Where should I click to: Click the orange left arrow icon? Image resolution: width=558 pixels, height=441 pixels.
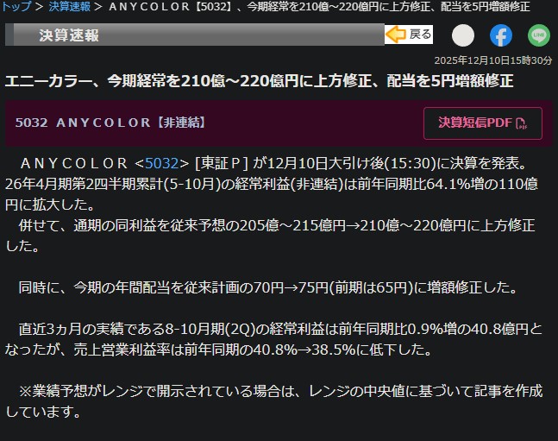click(x=396, y=35)
